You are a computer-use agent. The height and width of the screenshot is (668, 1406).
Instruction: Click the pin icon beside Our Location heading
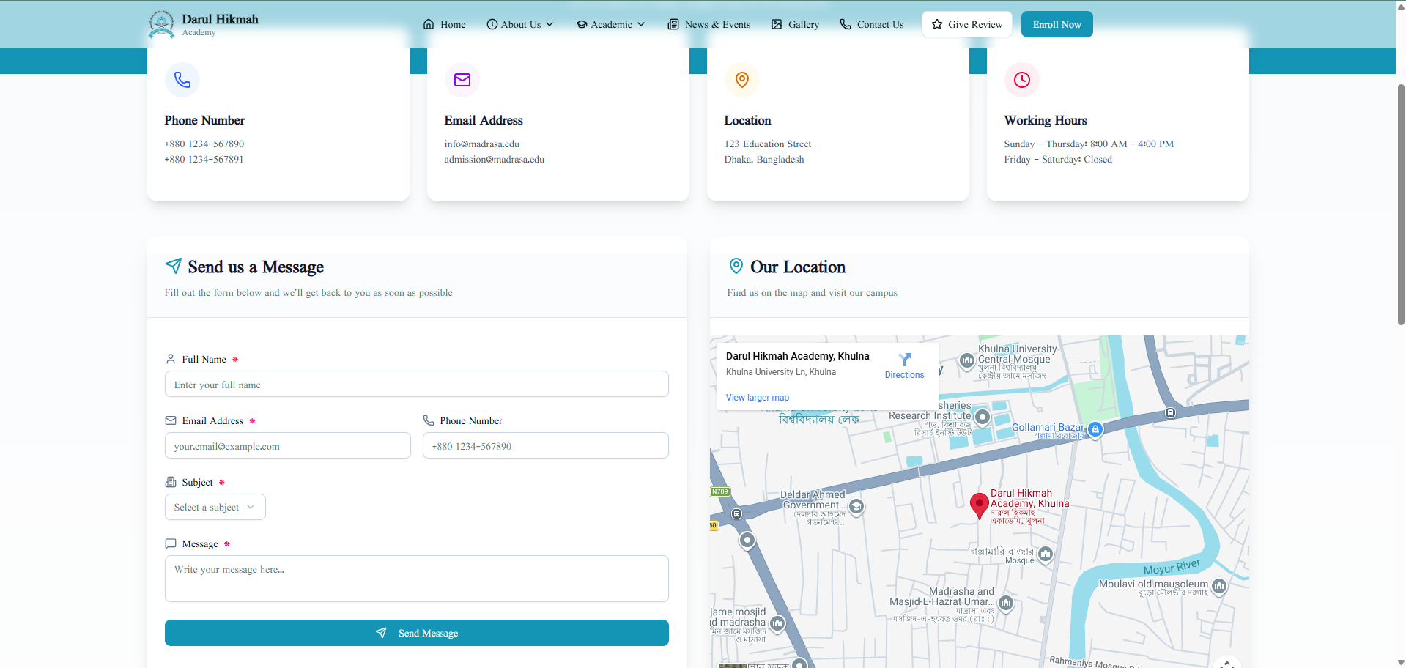736,265
